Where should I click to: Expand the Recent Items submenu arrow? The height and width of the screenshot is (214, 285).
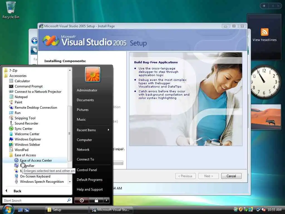point(108,130)
